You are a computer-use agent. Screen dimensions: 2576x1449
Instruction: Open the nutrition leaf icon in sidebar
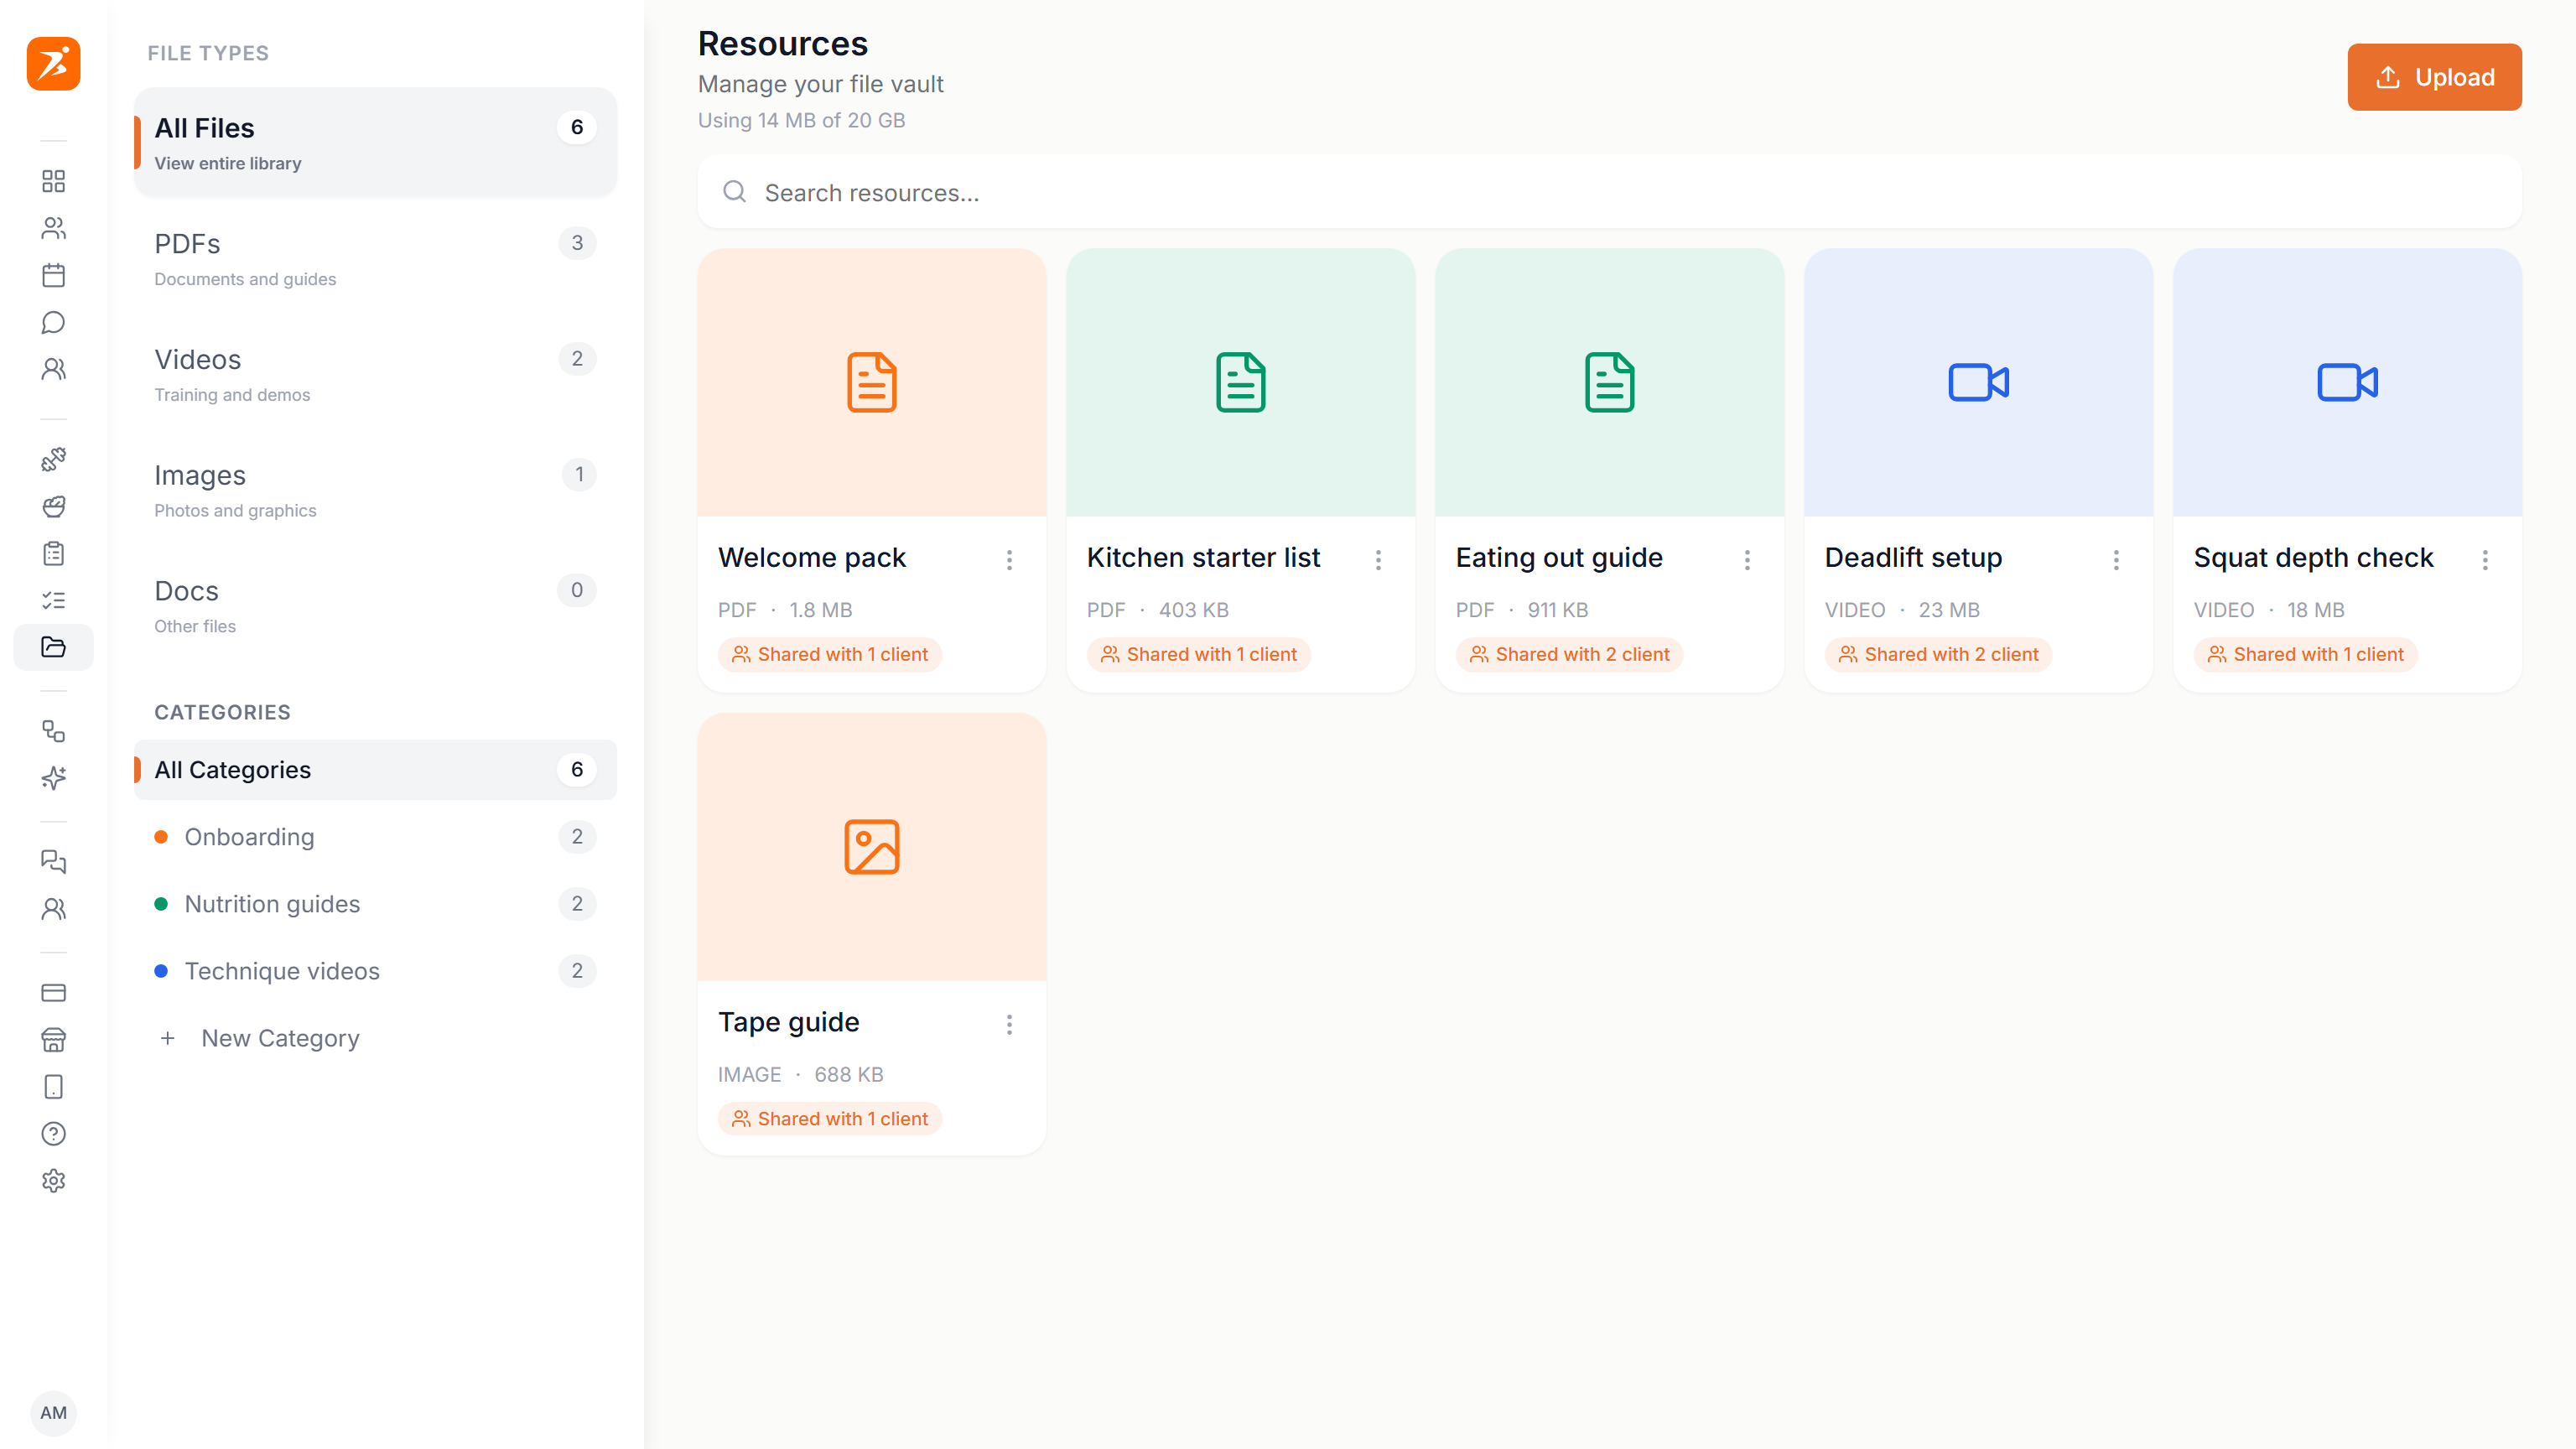[x=53, y=506]
